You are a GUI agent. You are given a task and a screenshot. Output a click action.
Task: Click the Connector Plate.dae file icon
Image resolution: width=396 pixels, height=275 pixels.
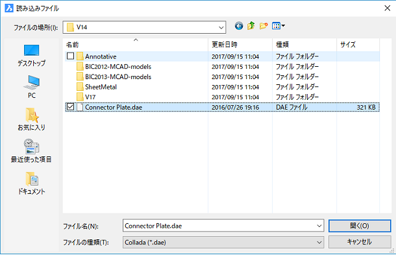pos(80,107)
